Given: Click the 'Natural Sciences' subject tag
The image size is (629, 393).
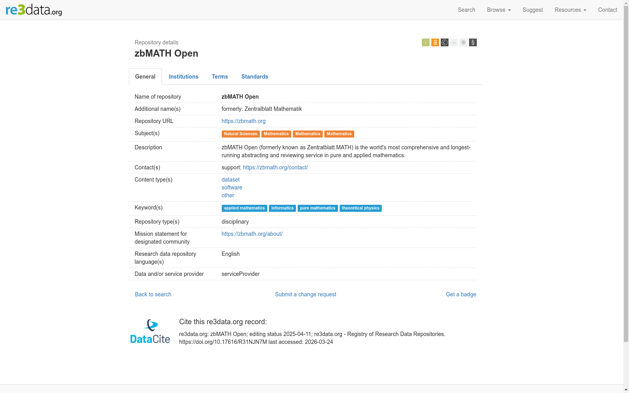Looking at the screenshot, I should pyautogui.click(x=241, y=134).
